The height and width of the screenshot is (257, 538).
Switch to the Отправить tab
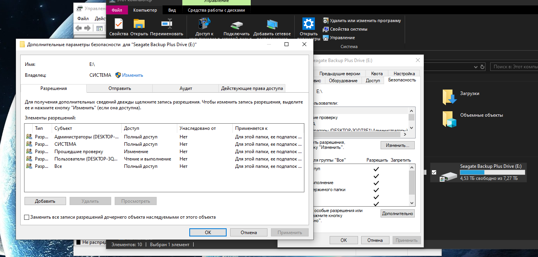click(x=120, y=88)
